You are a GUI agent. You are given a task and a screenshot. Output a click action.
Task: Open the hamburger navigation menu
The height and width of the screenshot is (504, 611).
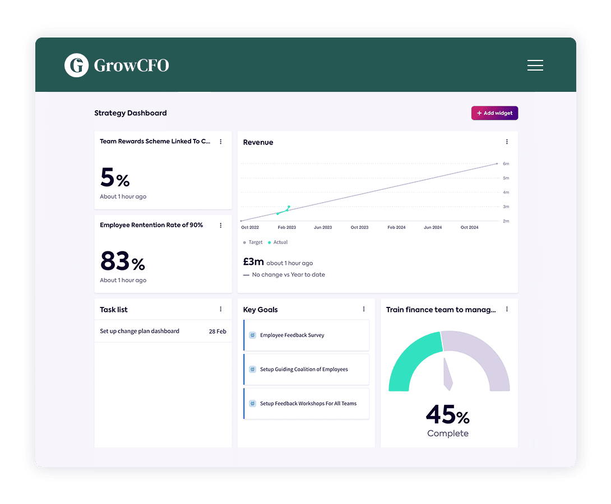535,65
